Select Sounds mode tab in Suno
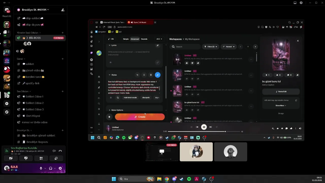The width and height of the screenshot is (325, 183). [144, 39]
